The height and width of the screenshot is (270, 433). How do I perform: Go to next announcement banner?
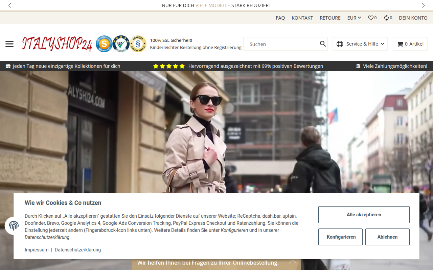[423, 5]
